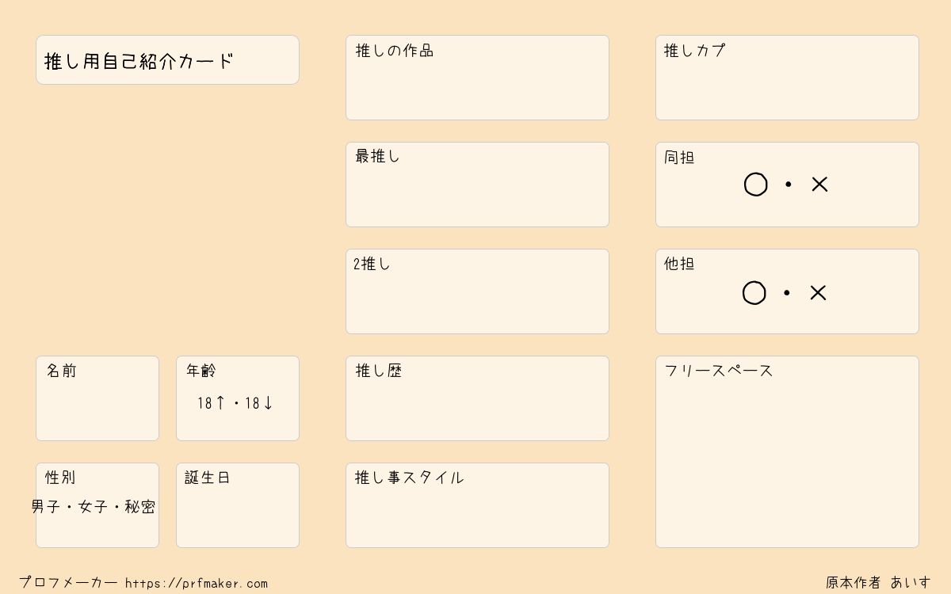Open the prfmaker.com link

pyautogui.click(x=197, y=584)
